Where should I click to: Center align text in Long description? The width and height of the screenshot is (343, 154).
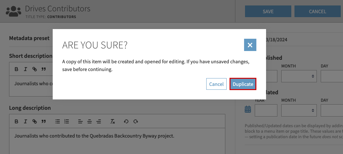[x=90, y=121]
